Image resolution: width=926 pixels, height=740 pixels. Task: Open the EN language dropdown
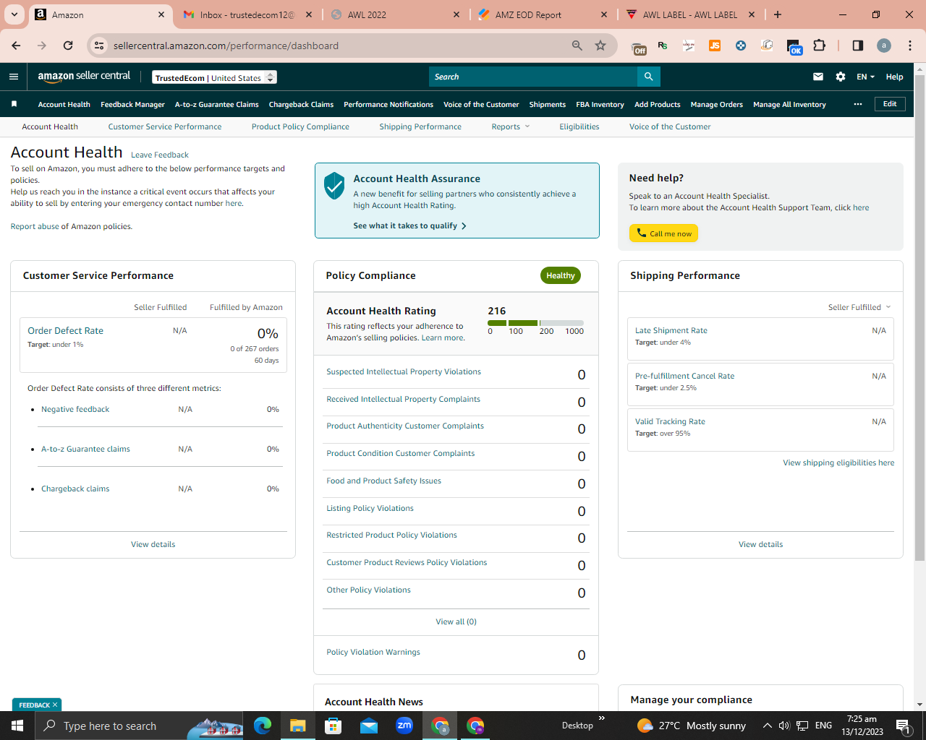(866, 77)
